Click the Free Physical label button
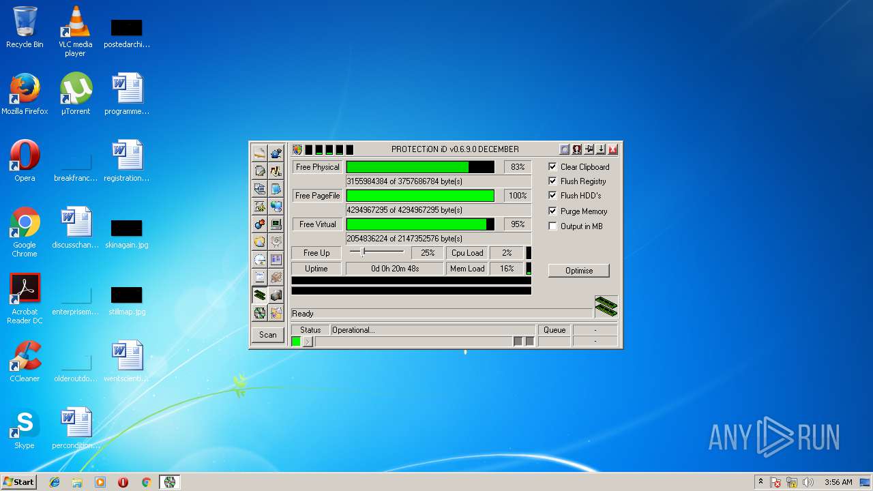This screenshot has height=491, width=873. (317, 167)
